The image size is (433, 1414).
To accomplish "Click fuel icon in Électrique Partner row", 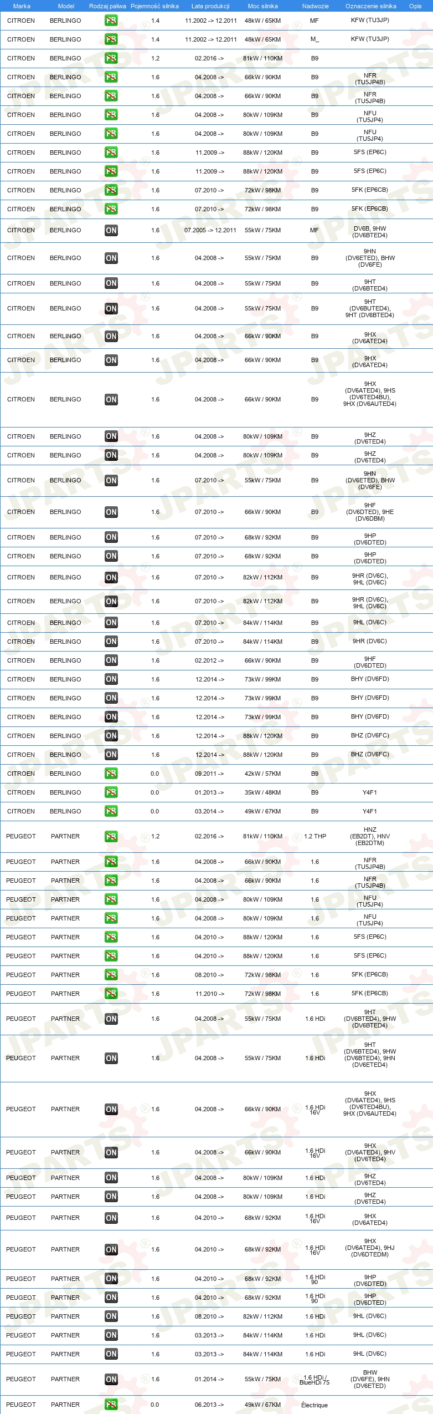I will pyautogui.click(x=111, y=1405).
